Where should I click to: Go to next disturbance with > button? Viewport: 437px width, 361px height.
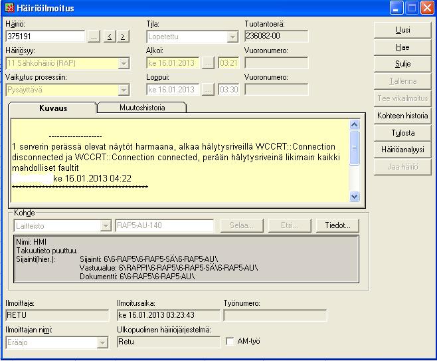[x=123, y=37]
